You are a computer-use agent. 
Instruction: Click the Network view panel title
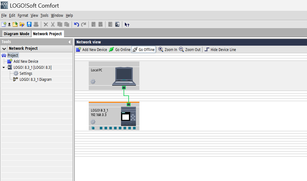(88, 42)
